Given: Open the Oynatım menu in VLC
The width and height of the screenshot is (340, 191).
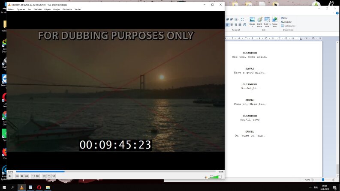Looking at the screenshot, I should pyautogui.click(x=21, y=9).
